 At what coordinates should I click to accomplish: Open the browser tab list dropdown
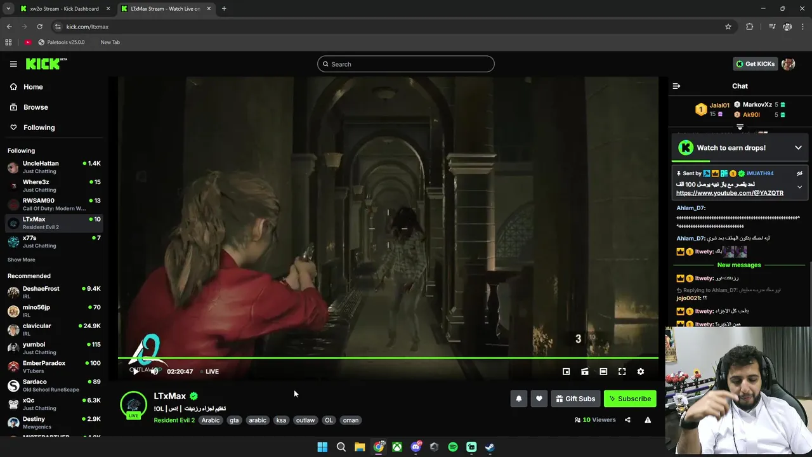point(8,9)
